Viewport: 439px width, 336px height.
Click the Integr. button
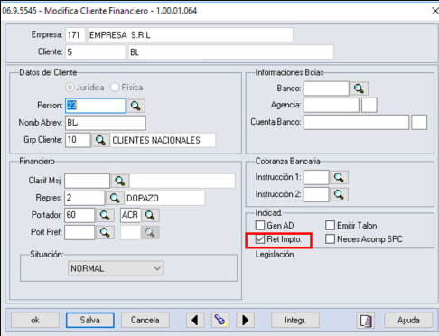[x=295, y=320]
